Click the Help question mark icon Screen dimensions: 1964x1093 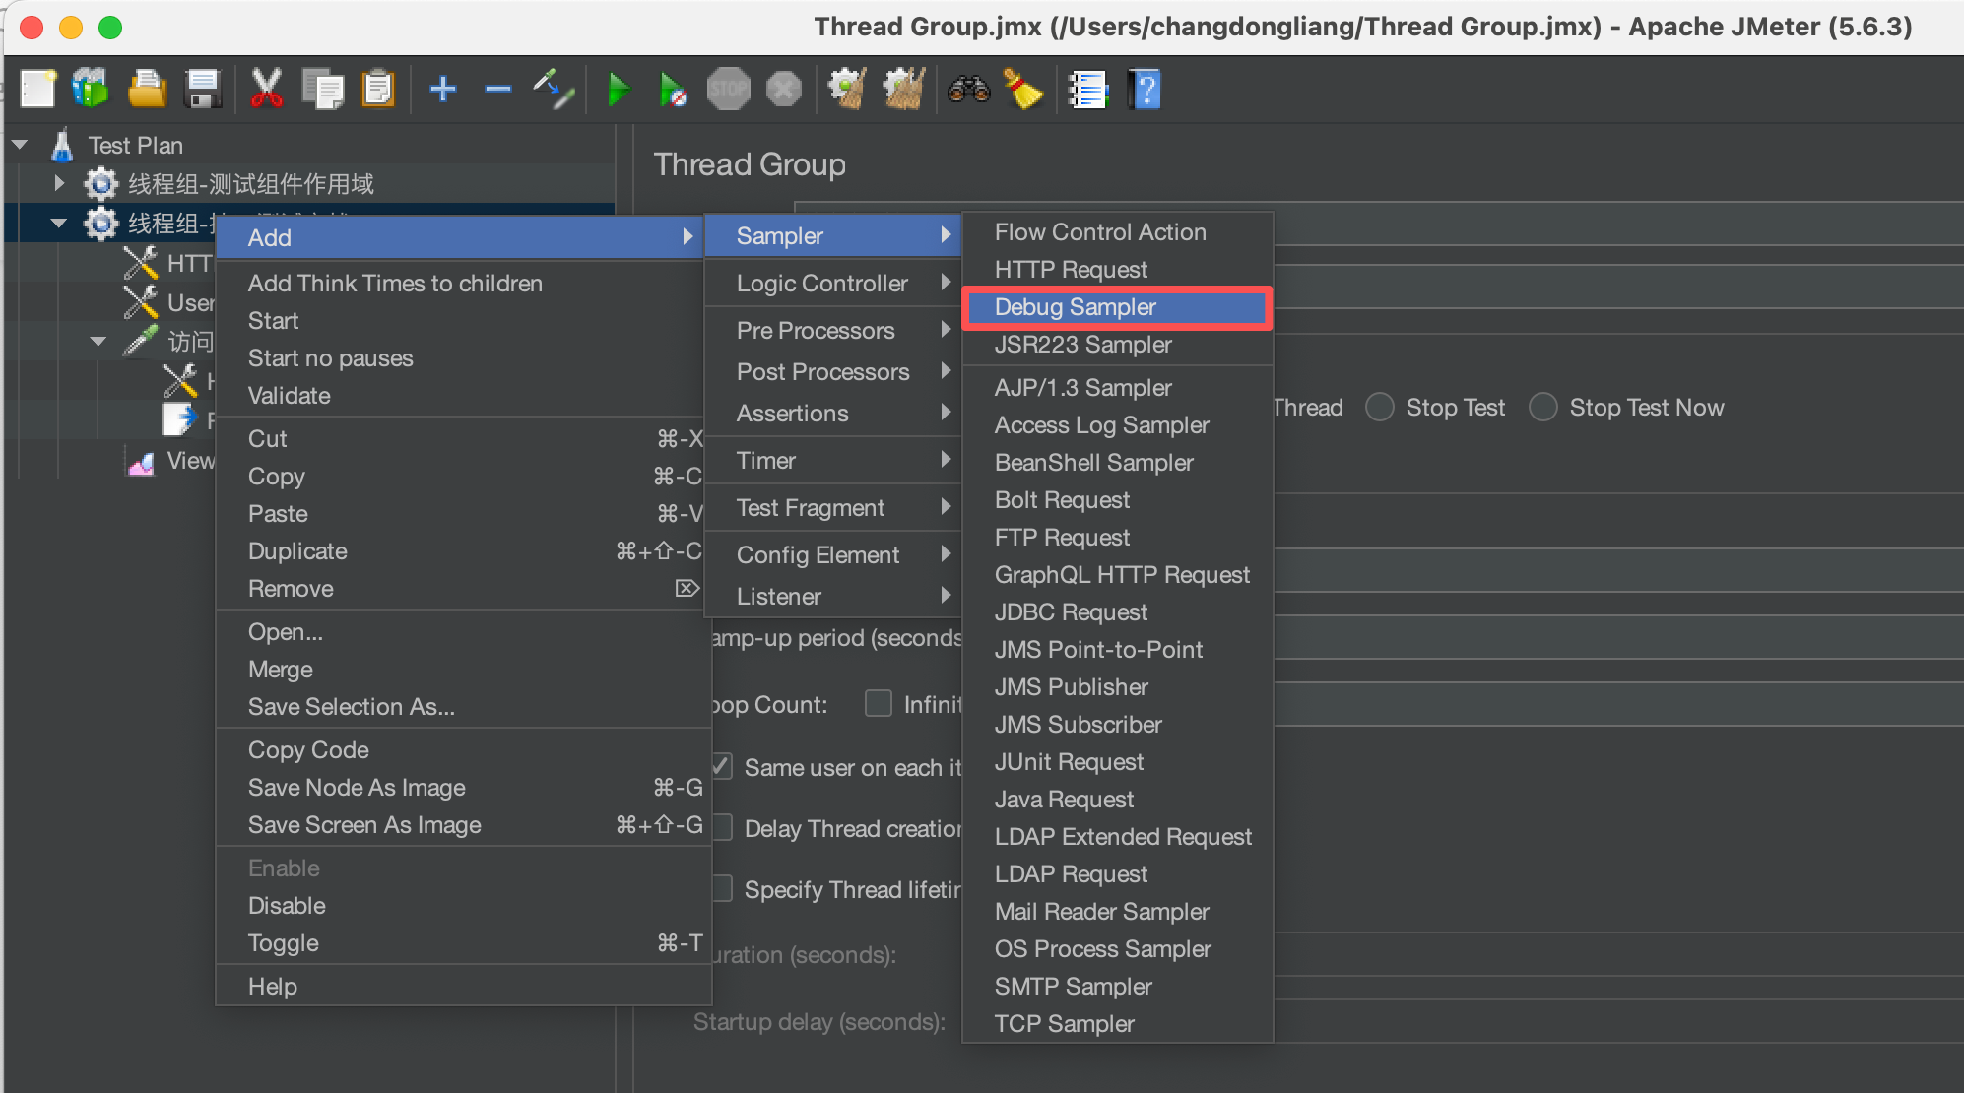[x=1146, y=90]
